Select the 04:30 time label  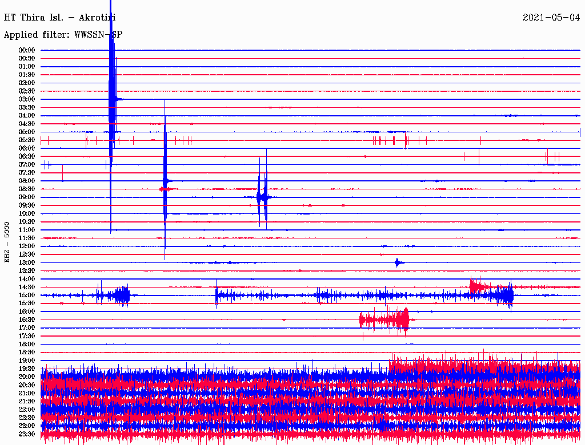coord(26,124)
